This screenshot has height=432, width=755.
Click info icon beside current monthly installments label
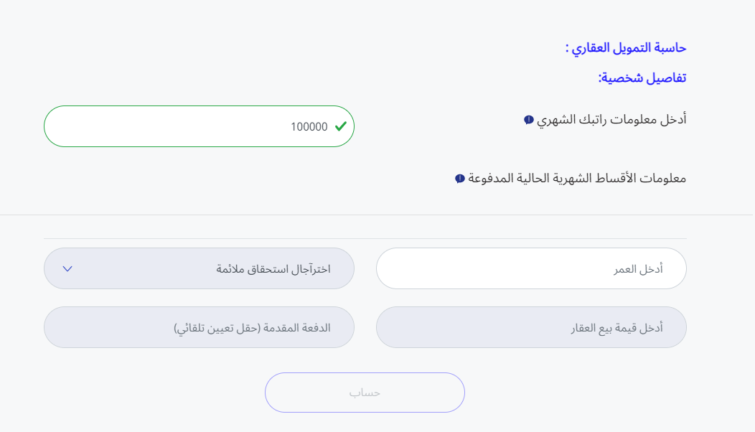(x=460, y=179)
